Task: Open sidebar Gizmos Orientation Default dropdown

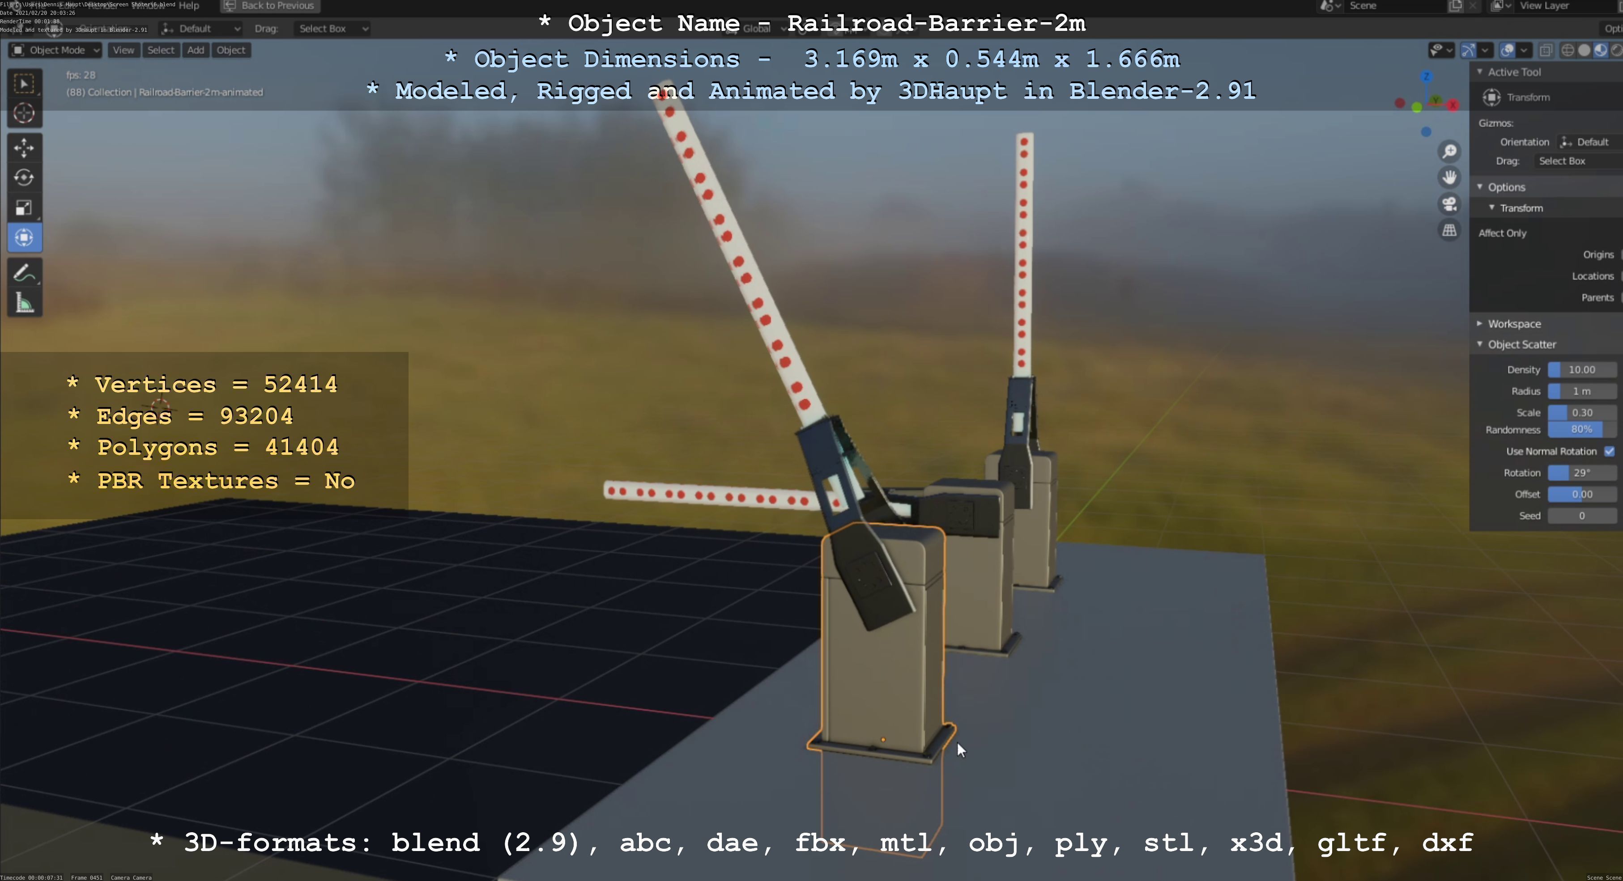Action: click(1589, 142)
